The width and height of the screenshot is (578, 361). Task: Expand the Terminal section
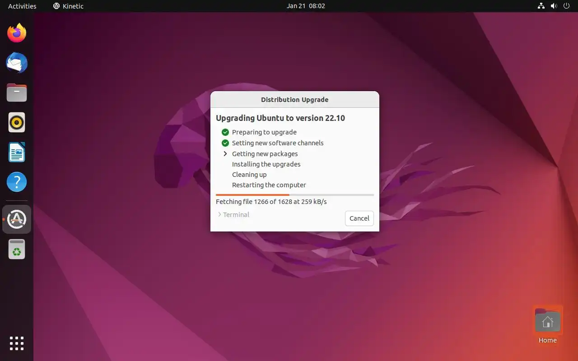(x=233, y=215)
